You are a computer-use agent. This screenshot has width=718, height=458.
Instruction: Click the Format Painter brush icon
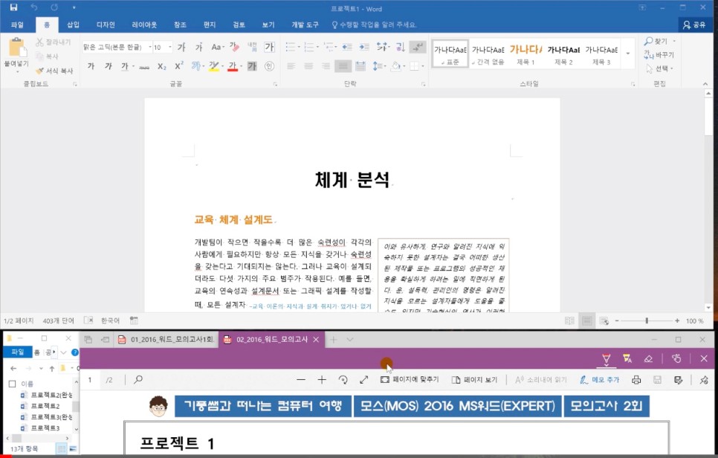tap(39, 71)
